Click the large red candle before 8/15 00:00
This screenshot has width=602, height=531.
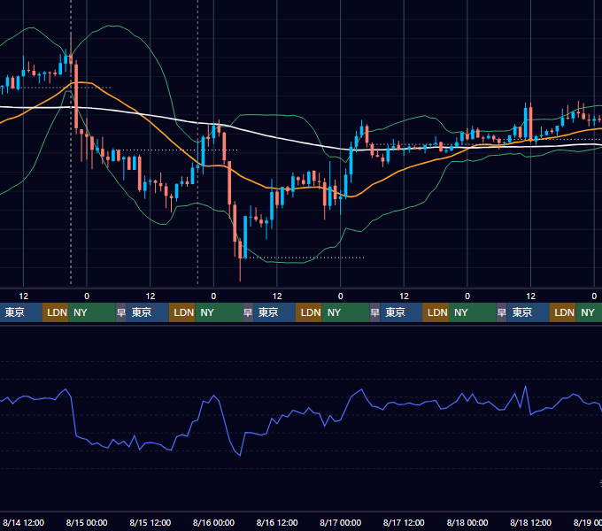tap(76, 96)
